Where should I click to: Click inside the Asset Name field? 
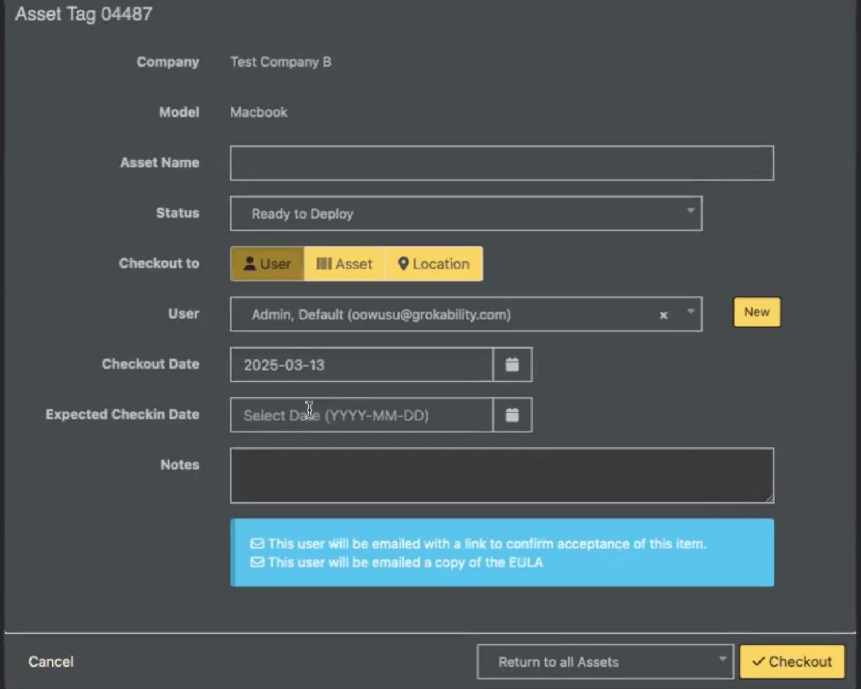502,162
